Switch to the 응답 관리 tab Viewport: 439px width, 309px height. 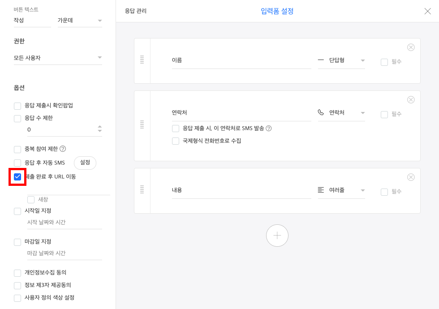pos(135,11)
